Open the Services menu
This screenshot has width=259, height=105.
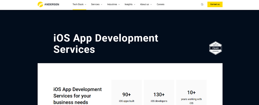pos(97,4)
